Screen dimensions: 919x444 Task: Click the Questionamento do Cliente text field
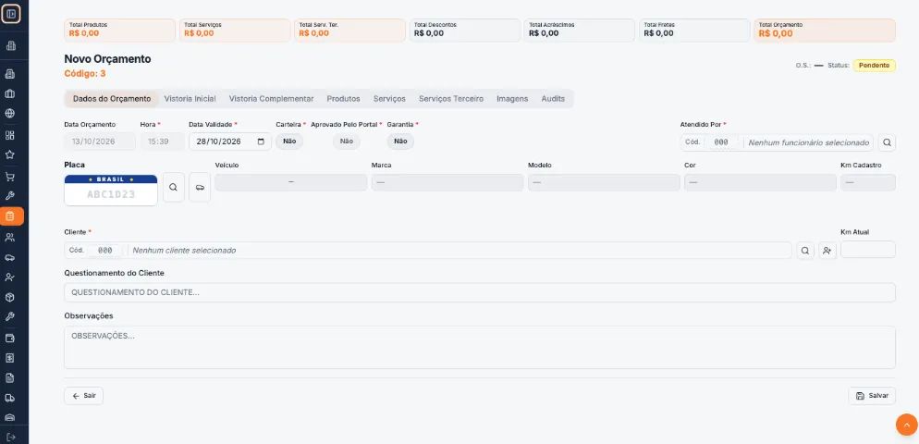click(480, 292)
